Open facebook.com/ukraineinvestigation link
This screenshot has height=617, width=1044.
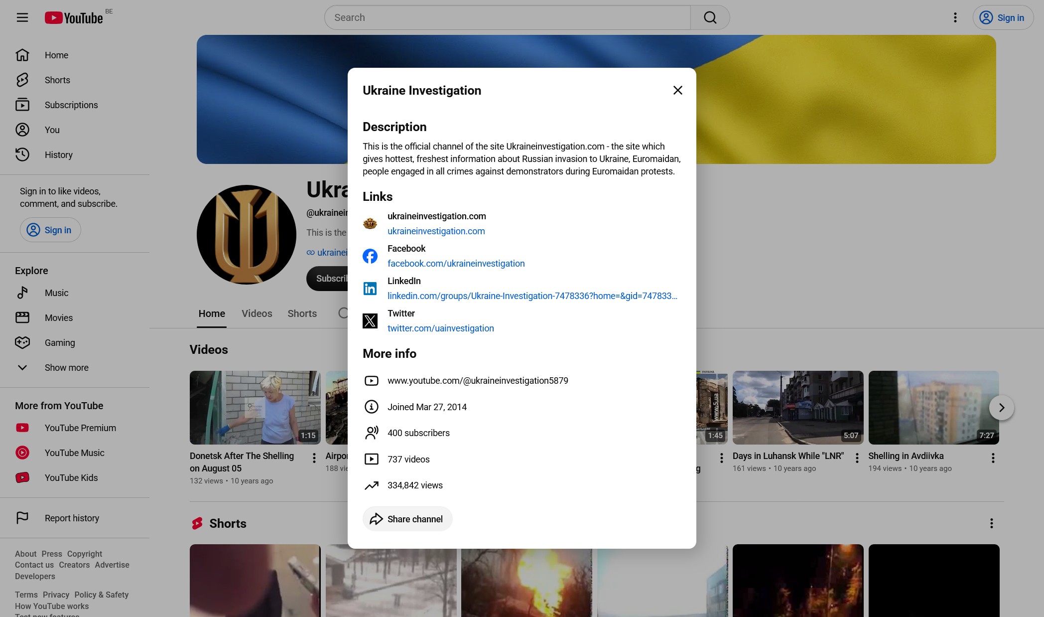coord(456,264)
